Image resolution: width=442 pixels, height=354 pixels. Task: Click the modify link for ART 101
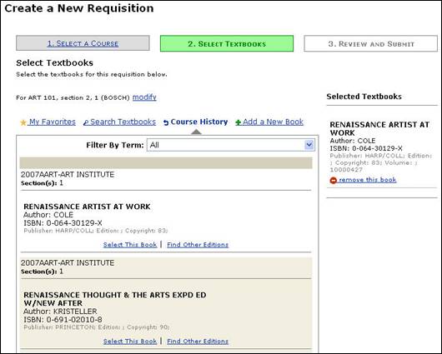[144, 97]
